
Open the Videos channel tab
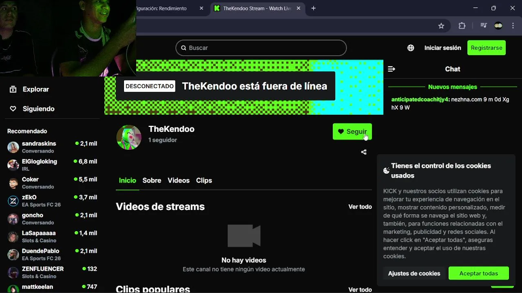coord(179,180)
